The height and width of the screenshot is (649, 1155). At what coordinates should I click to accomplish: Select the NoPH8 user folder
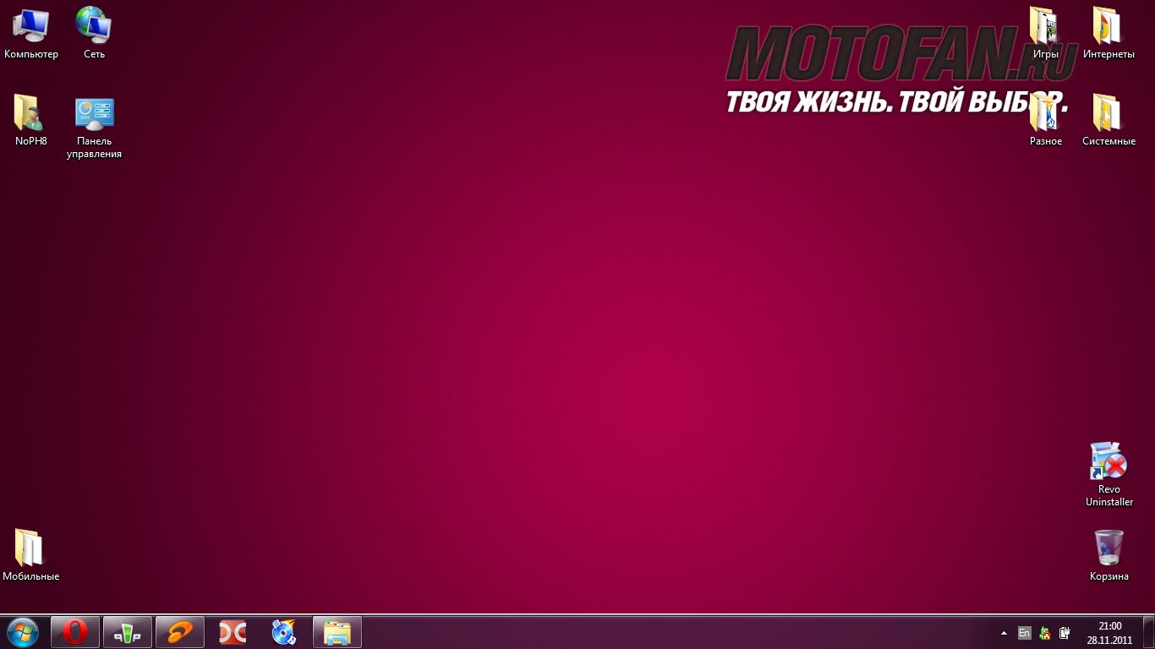coord(31,120)
